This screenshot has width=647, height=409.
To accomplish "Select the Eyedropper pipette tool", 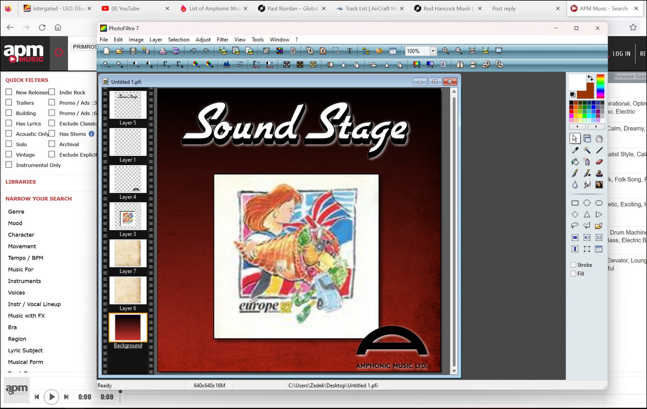I will tap(575, 150).
